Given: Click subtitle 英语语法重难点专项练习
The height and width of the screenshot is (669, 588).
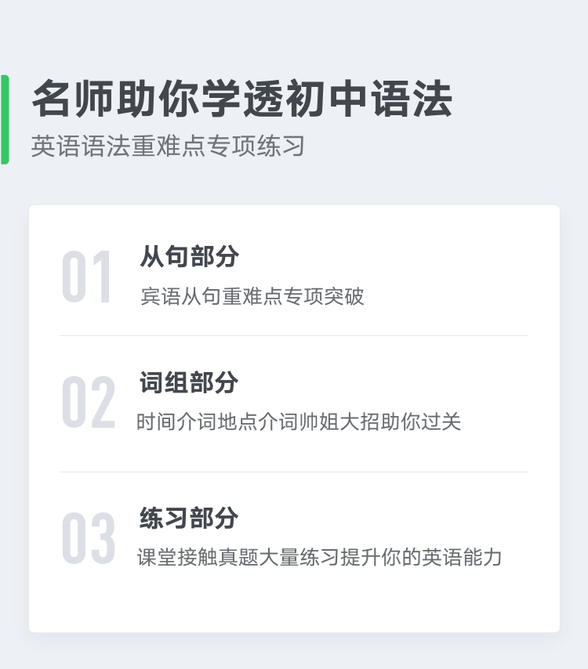Looking at the screenshot, I should tap(168, 146).
